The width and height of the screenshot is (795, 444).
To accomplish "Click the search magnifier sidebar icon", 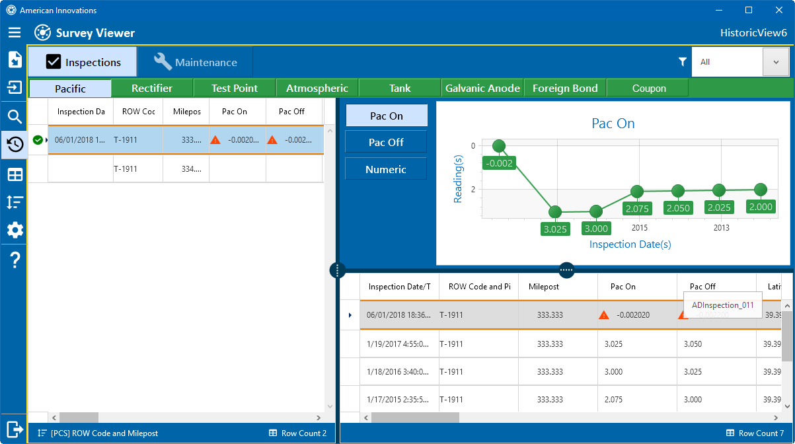I will [x=15, y=117].
